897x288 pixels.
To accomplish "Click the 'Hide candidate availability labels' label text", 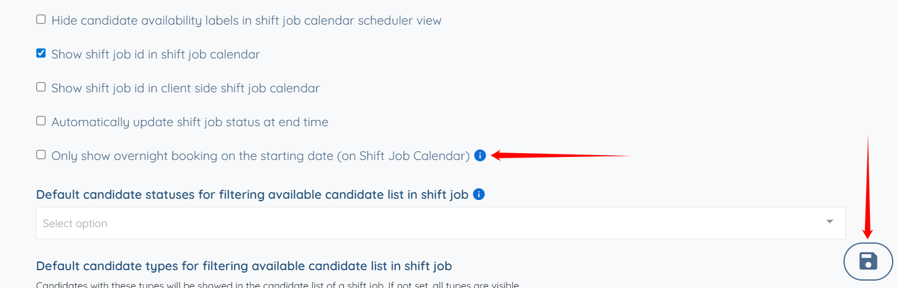I will pos(246,20).
